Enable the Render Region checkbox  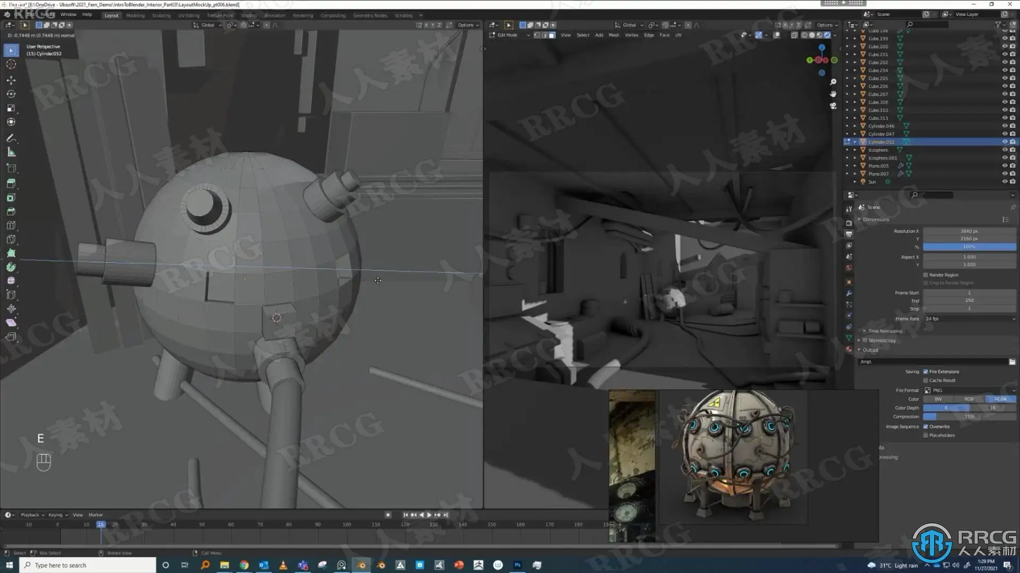click(x=925, y=275)
